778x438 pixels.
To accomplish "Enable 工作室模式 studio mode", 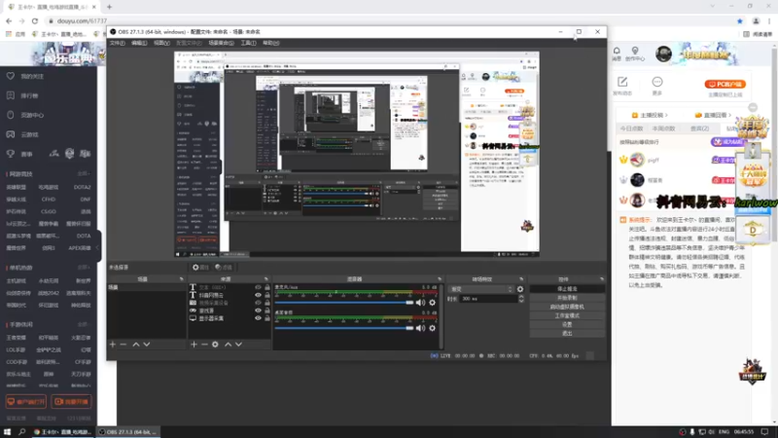I will click(x=567, y=315).
